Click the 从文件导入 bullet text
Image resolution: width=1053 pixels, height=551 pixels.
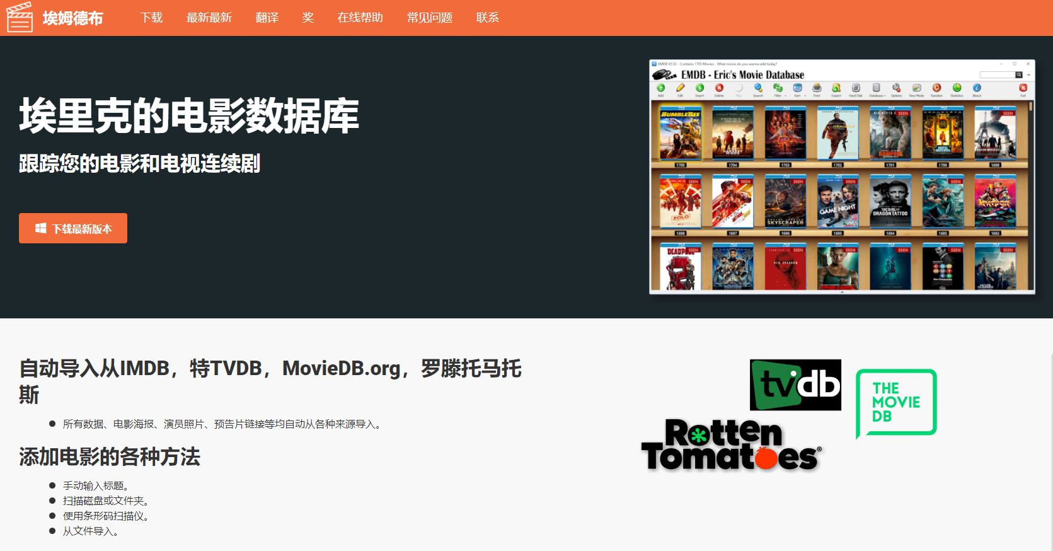(91, 531)
